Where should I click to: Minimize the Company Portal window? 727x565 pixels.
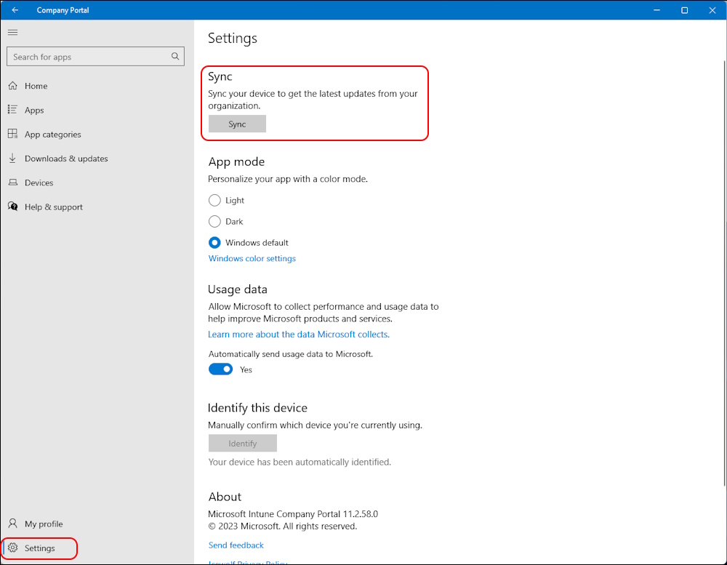click(x=656, y=9)
